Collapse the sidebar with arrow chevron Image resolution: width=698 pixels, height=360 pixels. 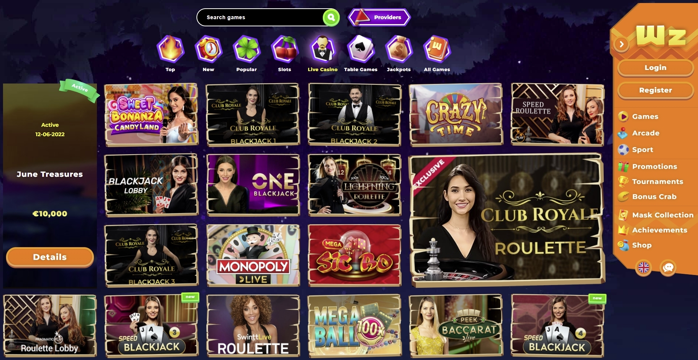tap(621, 44)
